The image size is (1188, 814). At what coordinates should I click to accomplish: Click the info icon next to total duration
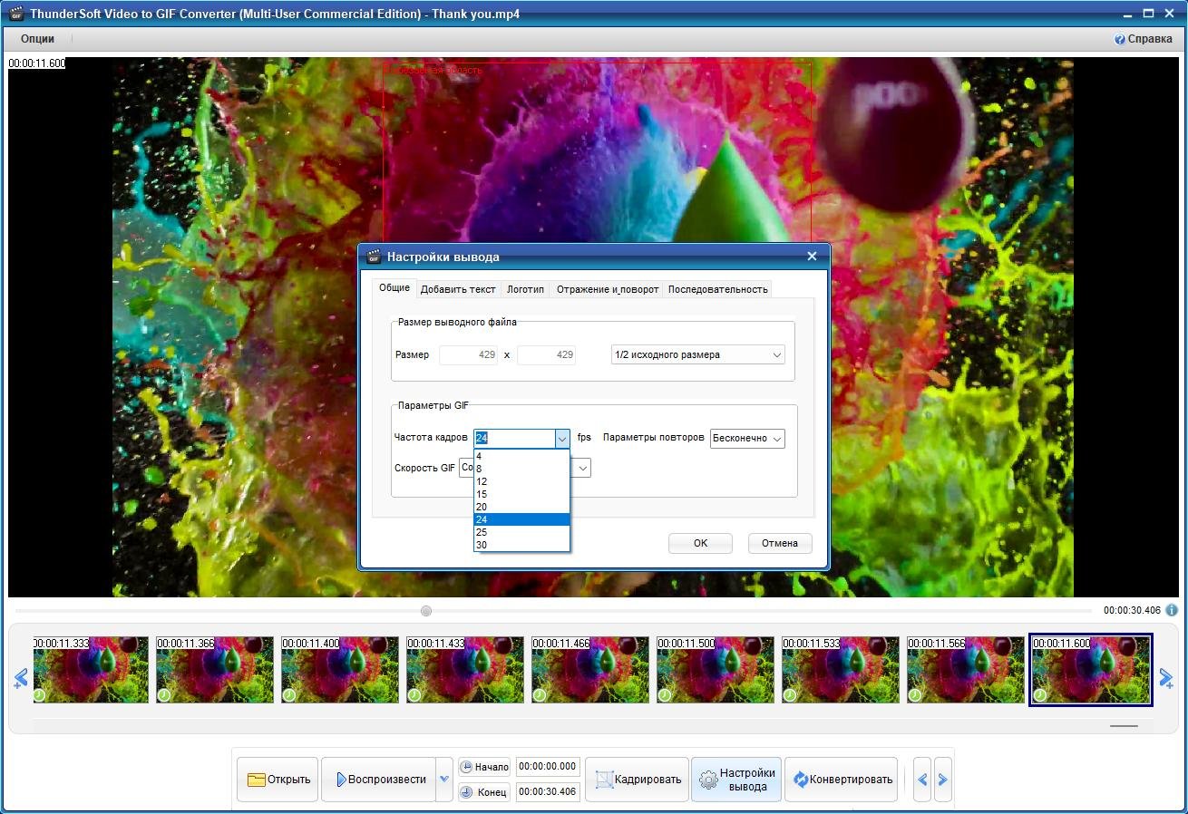pos(1172,610)
